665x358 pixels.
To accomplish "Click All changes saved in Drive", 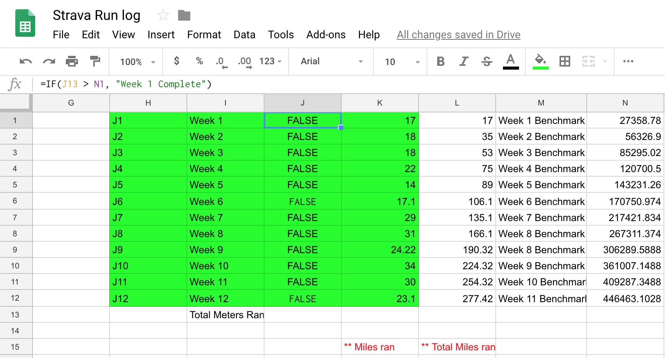I will point(458,35).
